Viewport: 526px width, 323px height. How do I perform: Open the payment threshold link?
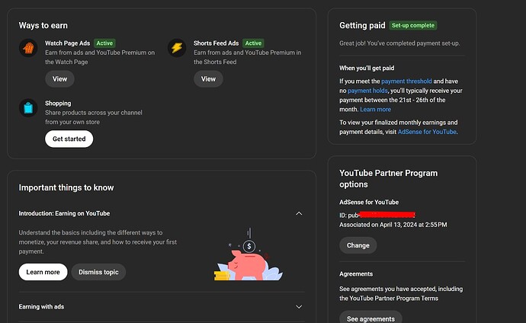406,81
